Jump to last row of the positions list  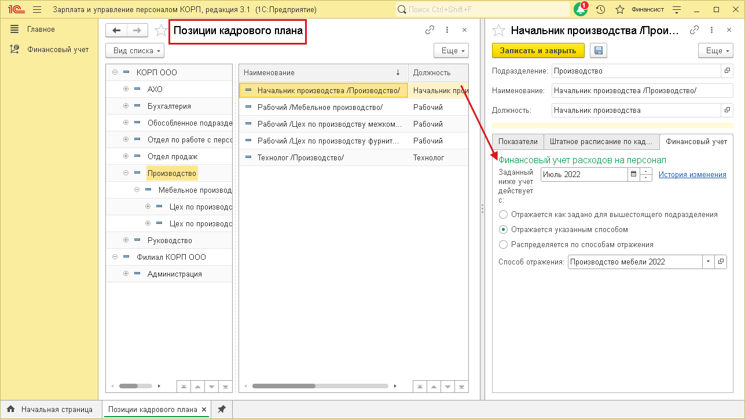tap(461, 386)
